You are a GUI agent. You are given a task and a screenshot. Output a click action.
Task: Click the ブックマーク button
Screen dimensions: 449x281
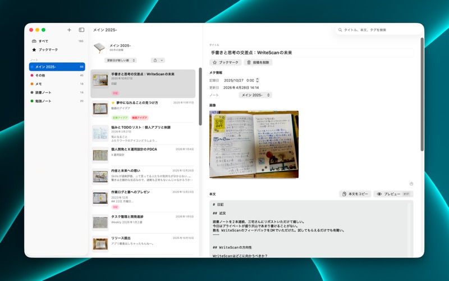click(226, 62)
